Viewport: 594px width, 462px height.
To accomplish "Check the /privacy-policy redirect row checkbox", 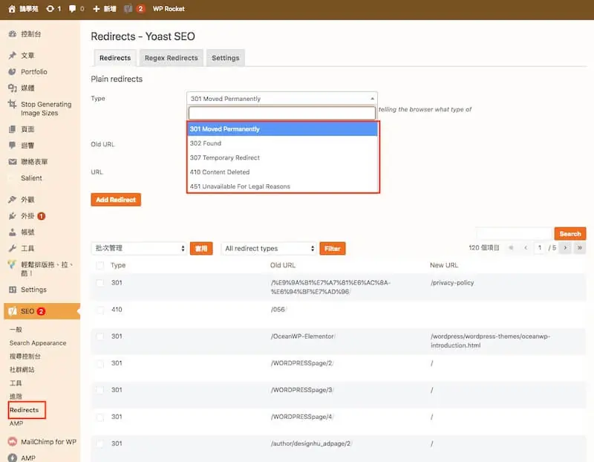I will point(100,283).
